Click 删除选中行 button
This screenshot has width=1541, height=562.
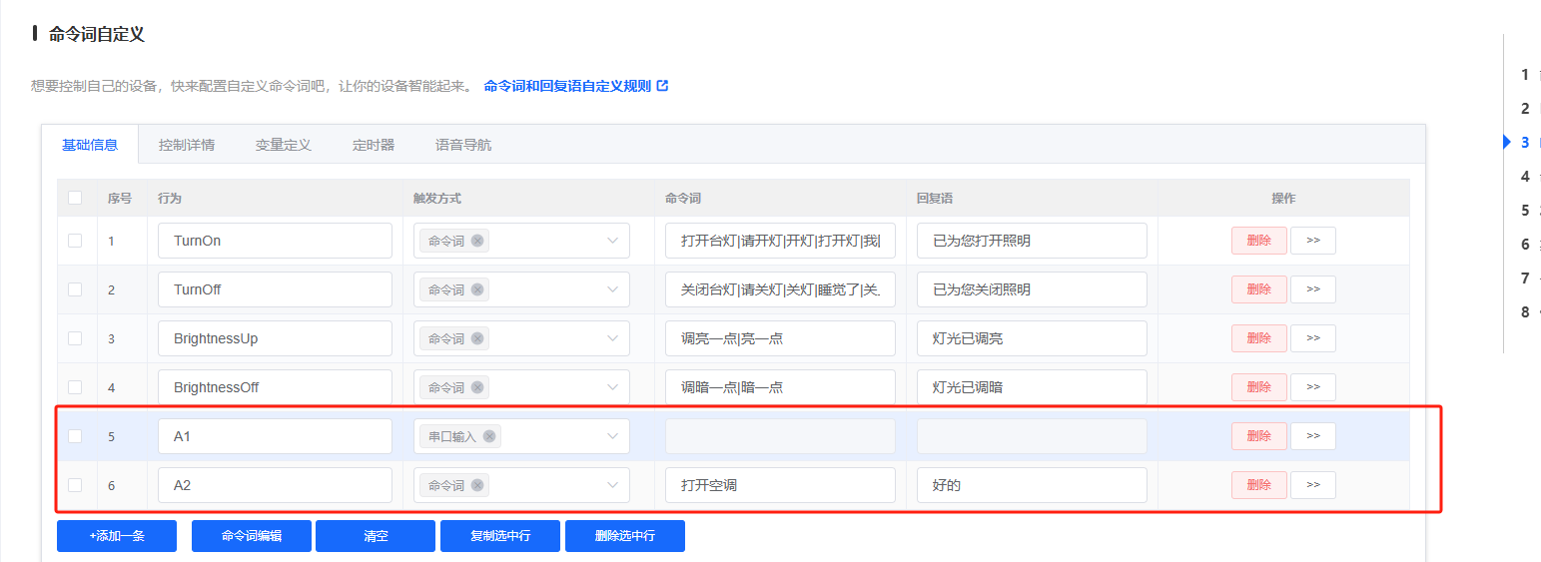point(625,536)
